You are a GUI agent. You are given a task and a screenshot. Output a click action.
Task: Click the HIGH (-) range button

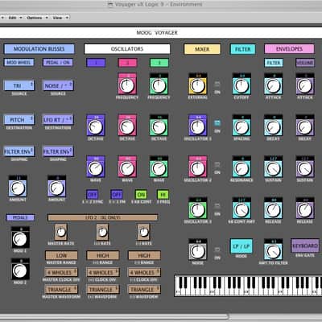tap(144, 255)
